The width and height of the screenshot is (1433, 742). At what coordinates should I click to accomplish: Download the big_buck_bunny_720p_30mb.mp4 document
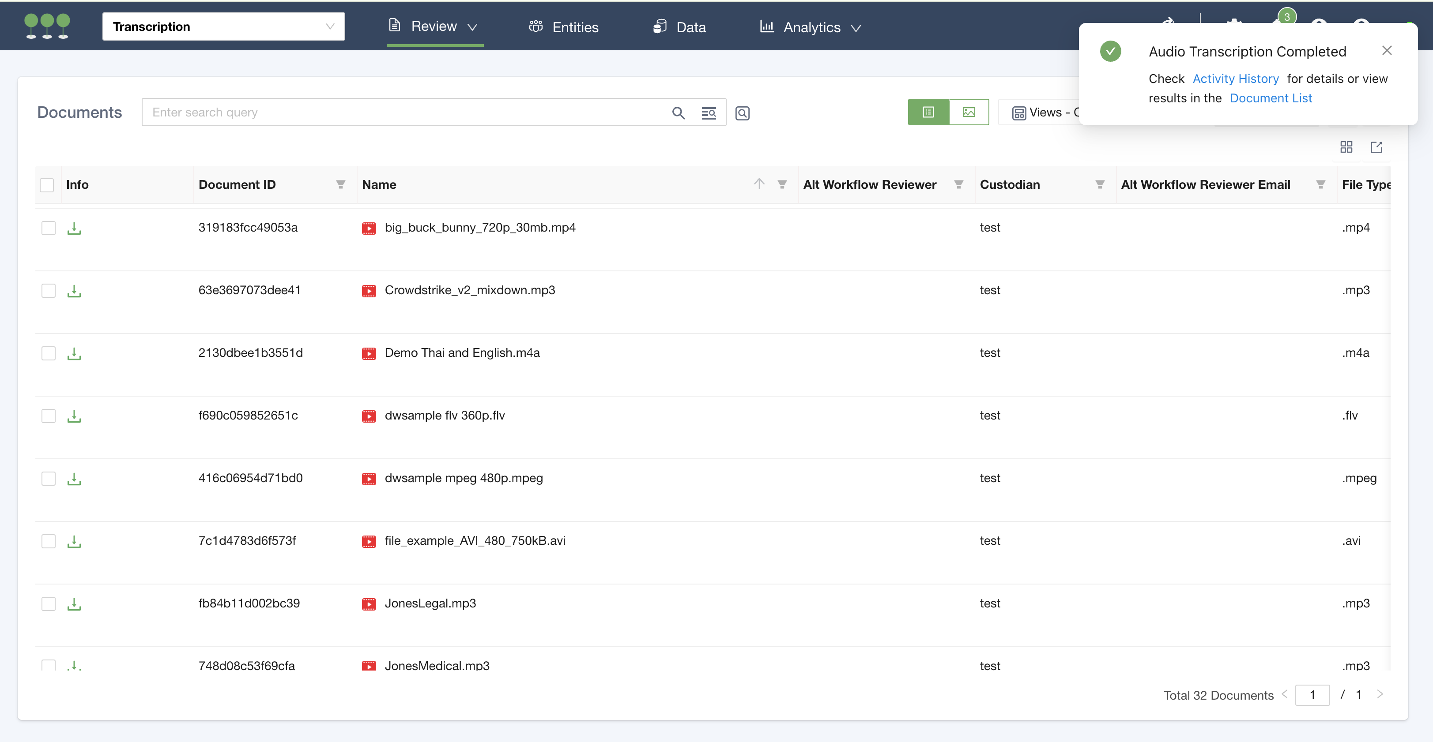(x=74, y=229)
